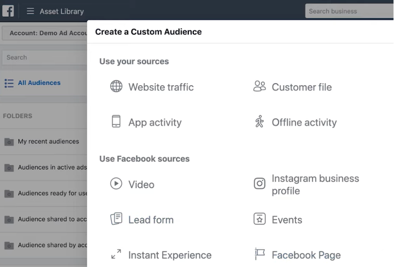This screenshot has width=394, height=267.
Task: Open the Audiences ready for use folder
Action: click(52, 193)
